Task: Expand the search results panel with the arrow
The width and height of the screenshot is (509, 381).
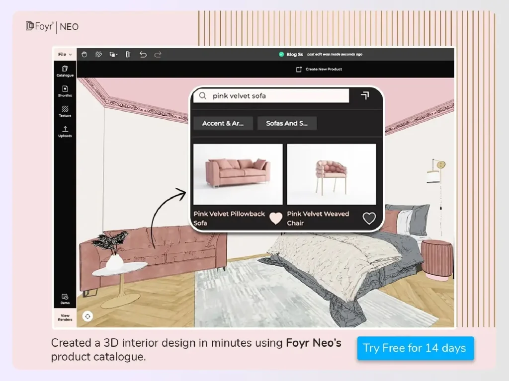Action: click(x=364, y=95)
